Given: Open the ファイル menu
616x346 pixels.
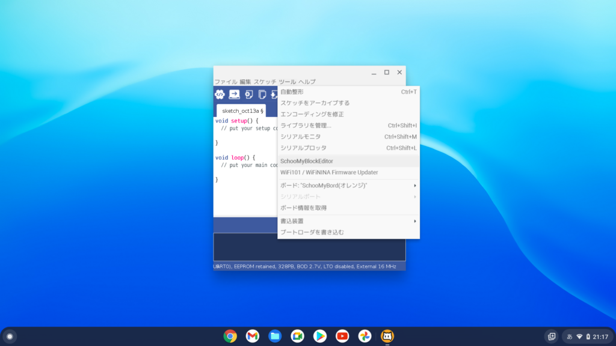Looking at the screenshot, I should coord(226,82).
